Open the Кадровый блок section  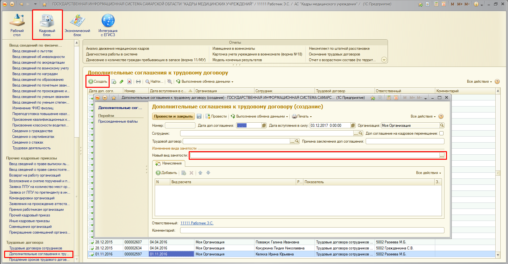pyautogui.click(x=47, y=25)
